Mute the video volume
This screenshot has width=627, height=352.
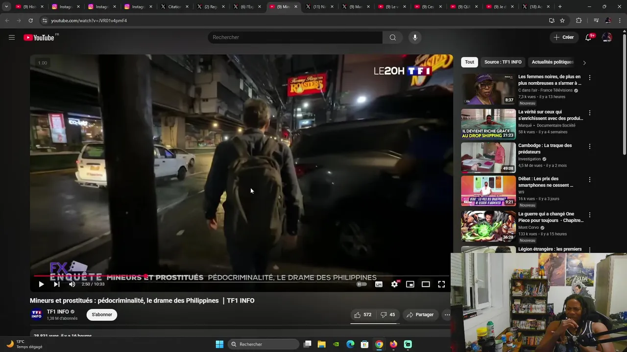click(72, 284)
